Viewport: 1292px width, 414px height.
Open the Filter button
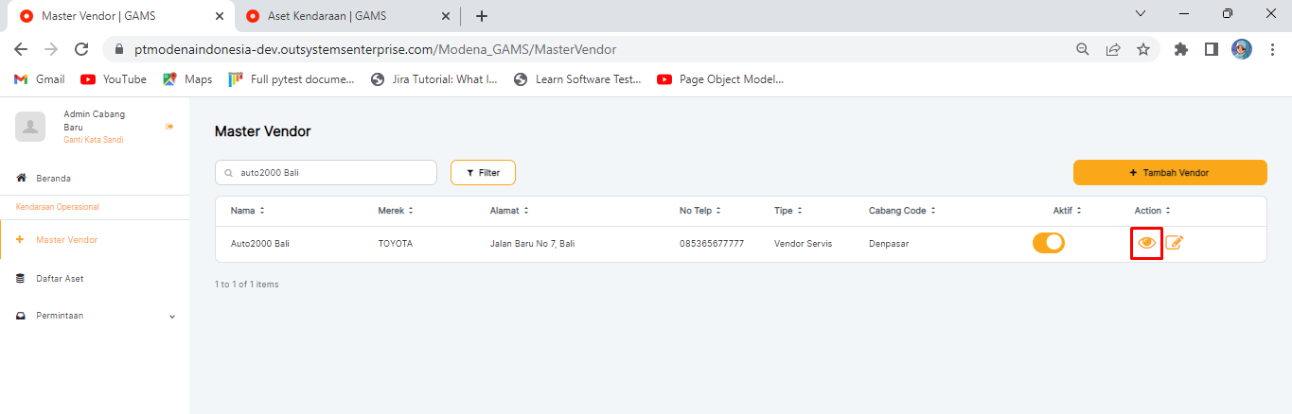[483, 173]
